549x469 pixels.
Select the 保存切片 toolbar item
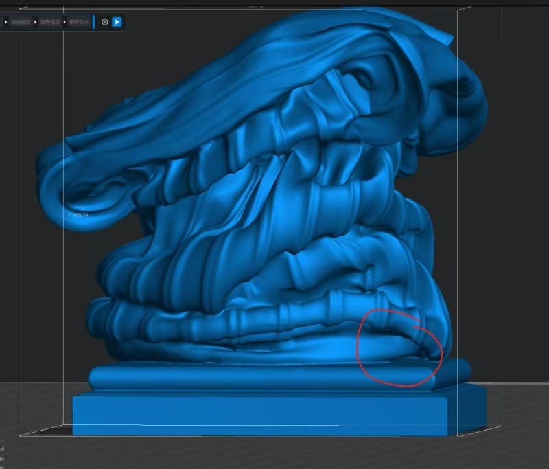pyautogui.click(x=79, y=22)
